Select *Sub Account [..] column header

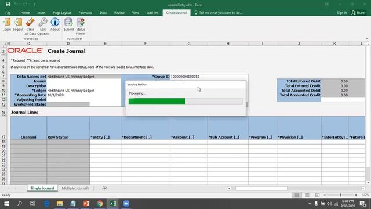click(x=228, y=128)
